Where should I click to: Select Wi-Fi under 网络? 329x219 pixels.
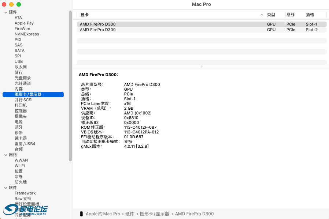point(20,166)
